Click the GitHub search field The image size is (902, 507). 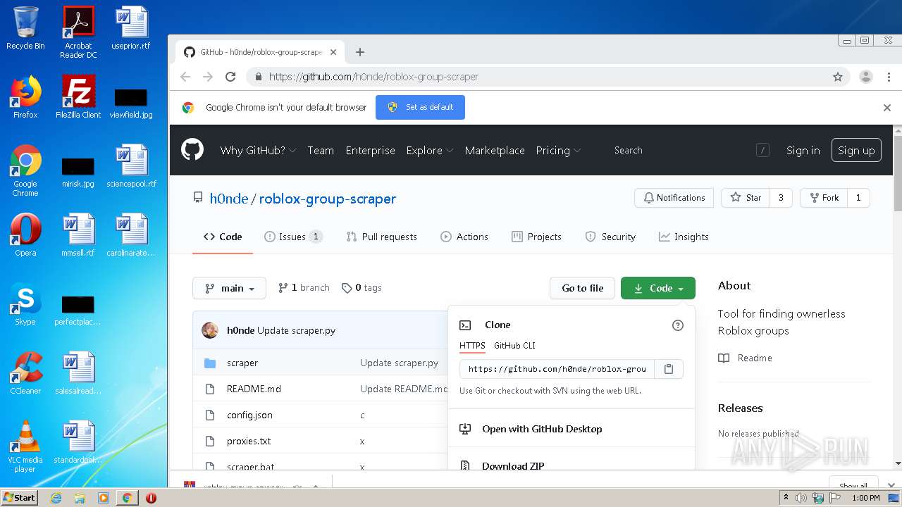687,150
